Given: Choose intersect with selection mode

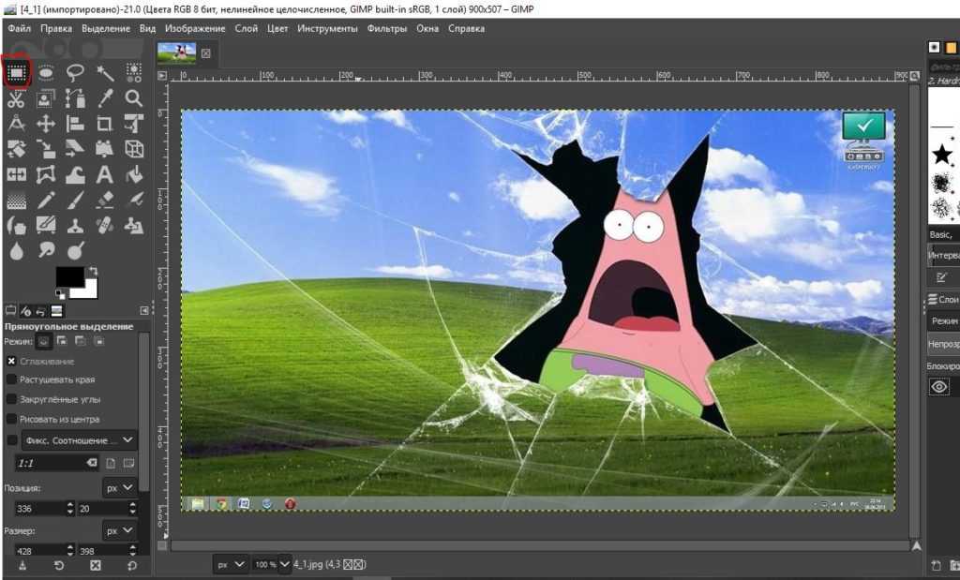Looking at the screenshot, I should (x=98, y=341).
